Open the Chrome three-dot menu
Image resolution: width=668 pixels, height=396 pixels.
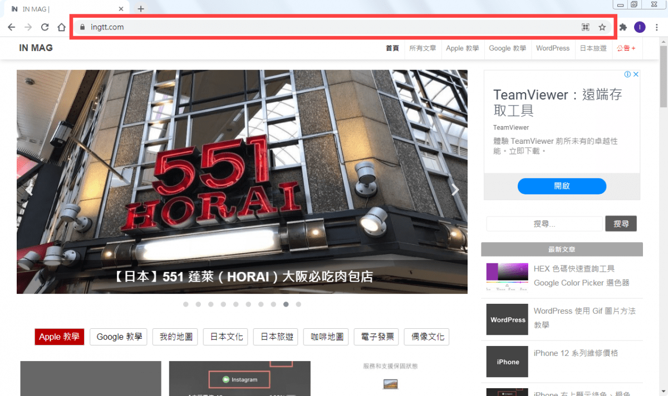[x=657, y=27]
